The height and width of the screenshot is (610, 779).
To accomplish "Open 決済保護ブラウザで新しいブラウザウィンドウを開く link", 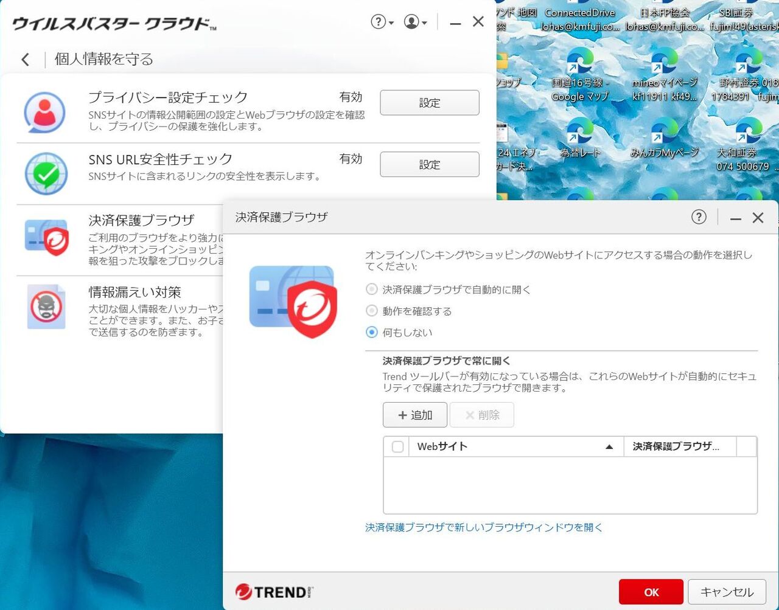I will pos(484,527).
